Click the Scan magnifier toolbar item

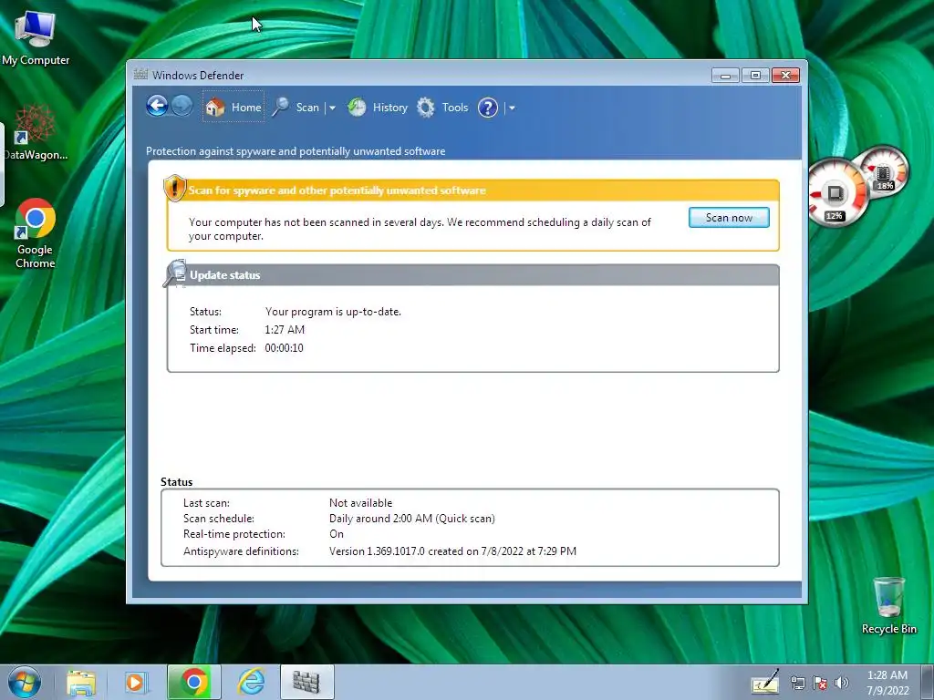tap(296, 108)
